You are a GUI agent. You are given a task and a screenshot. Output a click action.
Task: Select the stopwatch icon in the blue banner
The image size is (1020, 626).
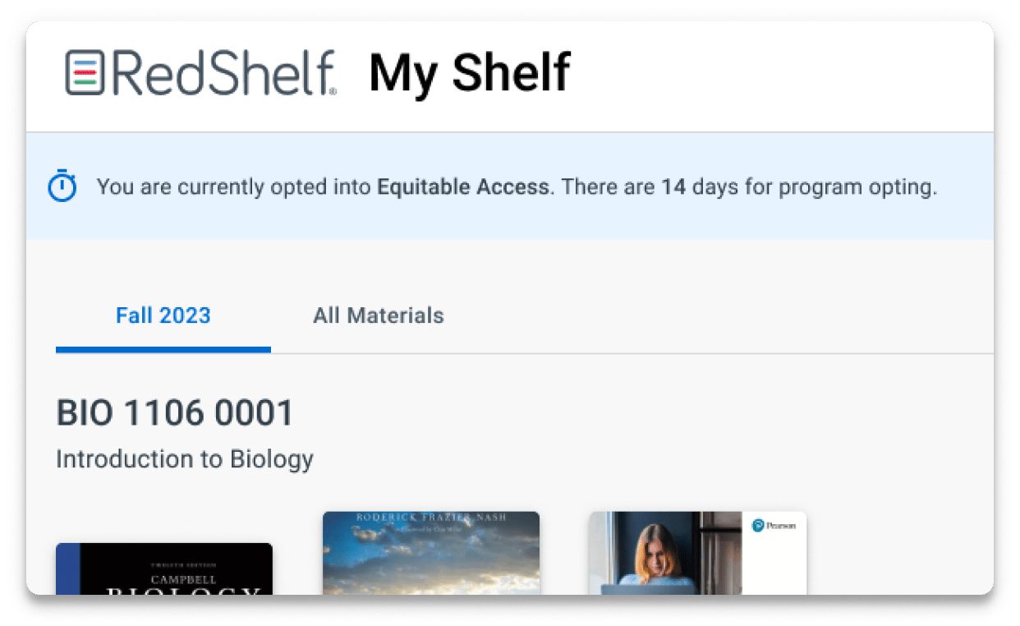pyautogui.click(x=60, y=186)
